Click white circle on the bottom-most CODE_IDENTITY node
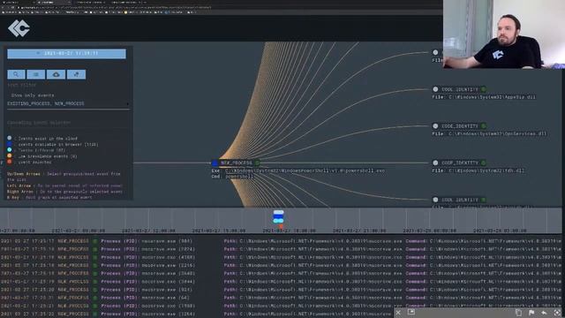 [435, 200]
